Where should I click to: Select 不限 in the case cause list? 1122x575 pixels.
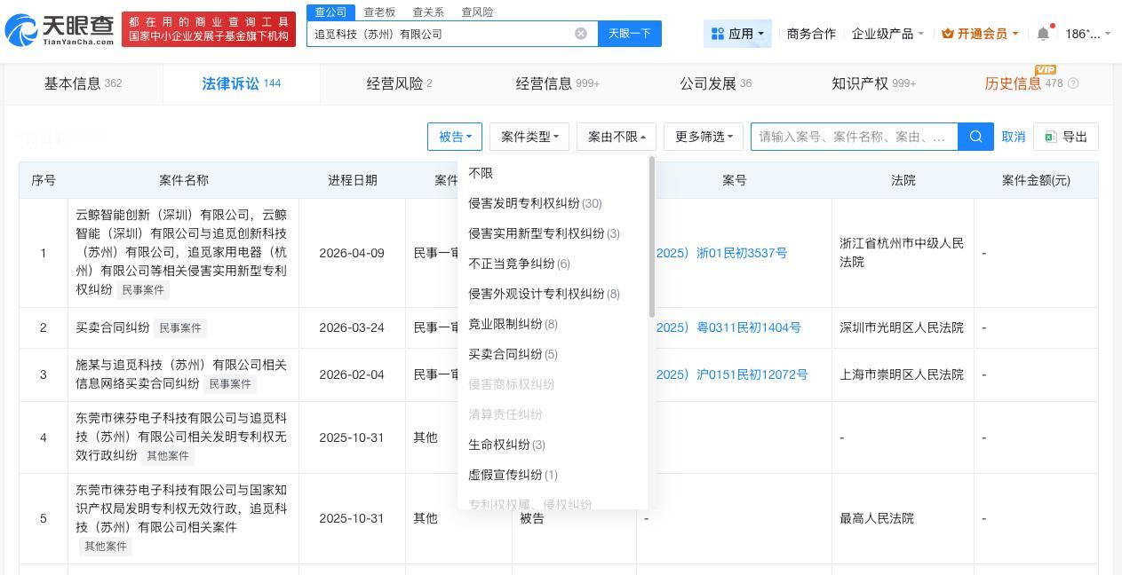[x=554, y=173]
